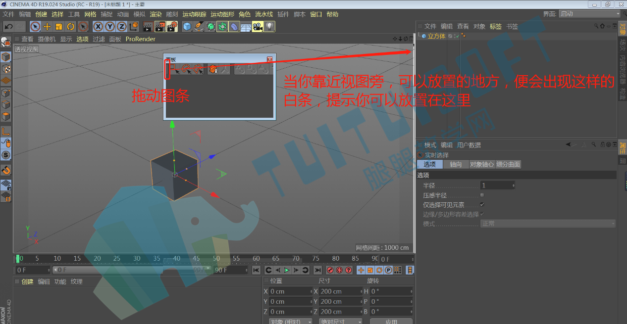Click the Play forward button

point(286,270)
